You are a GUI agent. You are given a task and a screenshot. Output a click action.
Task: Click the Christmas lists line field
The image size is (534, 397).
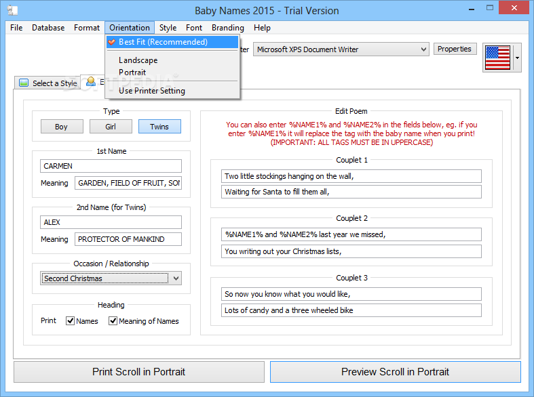pyautogui.click(x=351, y=251)
